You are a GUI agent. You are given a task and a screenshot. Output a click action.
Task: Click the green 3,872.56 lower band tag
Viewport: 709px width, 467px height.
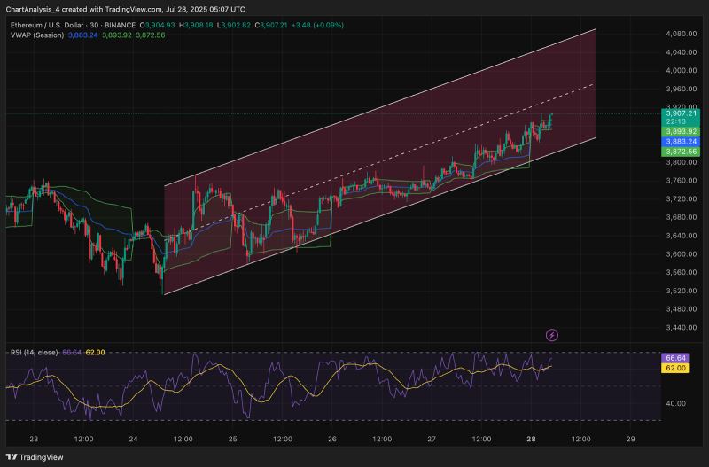pos(680,152)
